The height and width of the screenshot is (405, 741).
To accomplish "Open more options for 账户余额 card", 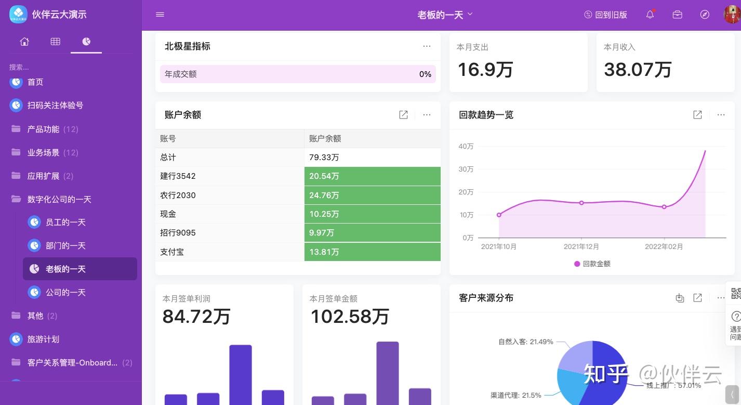I will click(427, 115).
